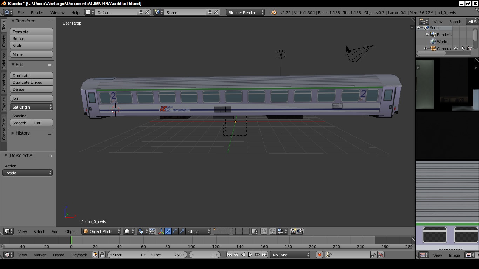479x269 pixels.
Task: Open the File menu
Action: click(x=21, y=12)
